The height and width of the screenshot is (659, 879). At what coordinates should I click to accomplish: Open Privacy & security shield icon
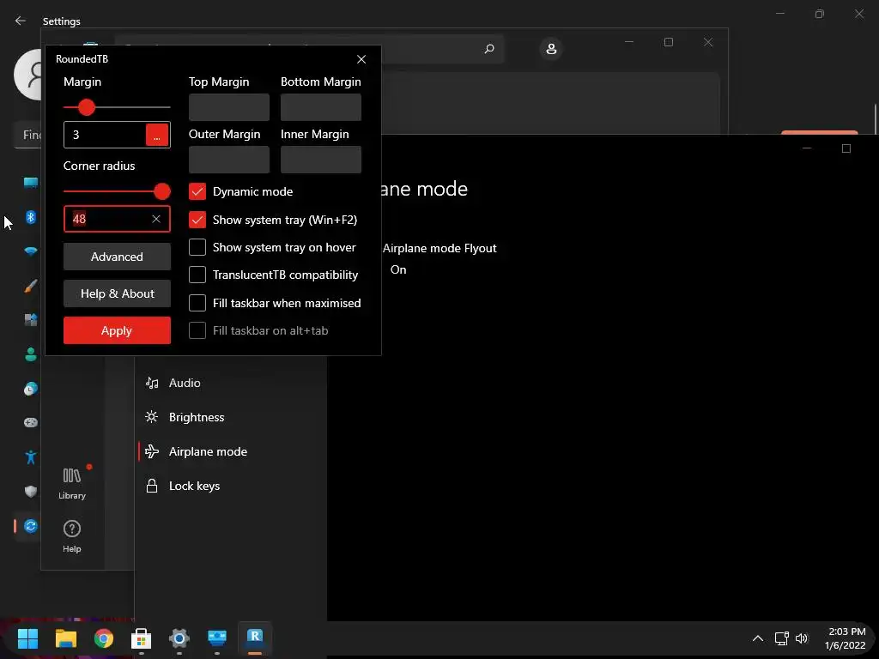pyautogui.click(x=30, y=492)
